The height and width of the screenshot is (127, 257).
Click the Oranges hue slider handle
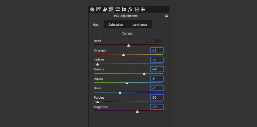point(124,55)
